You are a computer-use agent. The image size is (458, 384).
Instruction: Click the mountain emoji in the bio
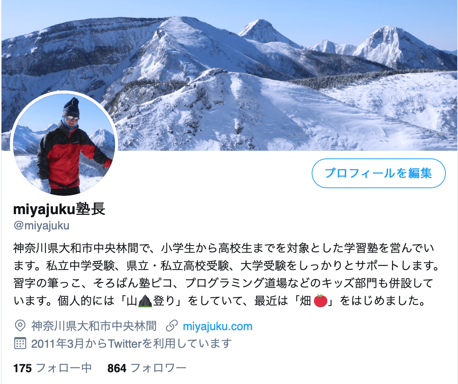point(145,301)
